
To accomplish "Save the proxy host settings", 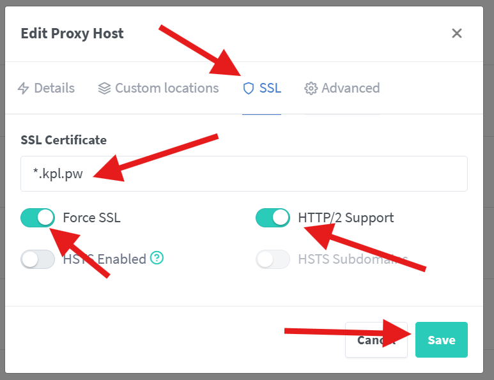I will click(x=441, y=340).
